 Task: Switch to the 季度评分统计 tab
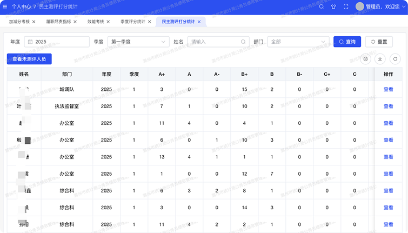pyautogui.click(x=133, y=22)
